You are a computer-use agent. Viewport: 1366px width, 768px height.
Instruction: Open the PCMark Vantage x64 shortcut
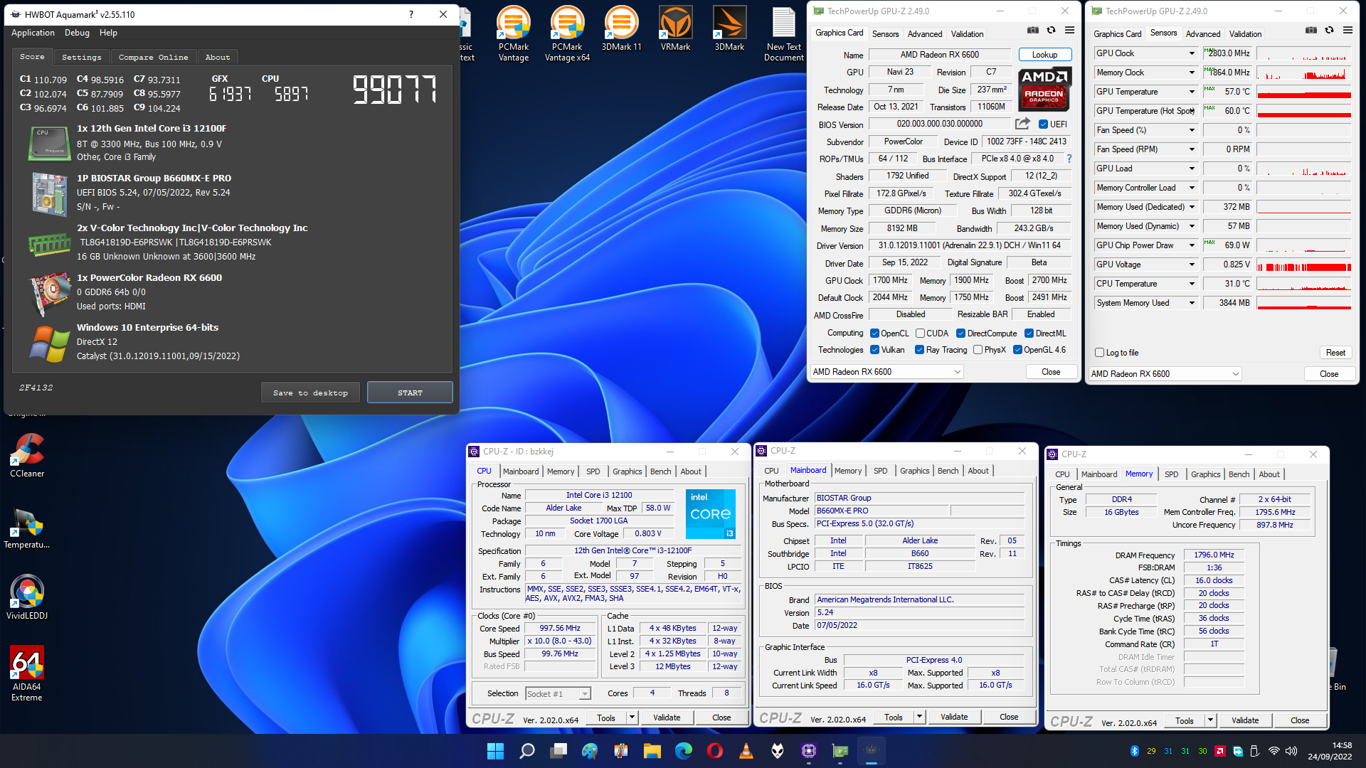(x=567, y=33)
